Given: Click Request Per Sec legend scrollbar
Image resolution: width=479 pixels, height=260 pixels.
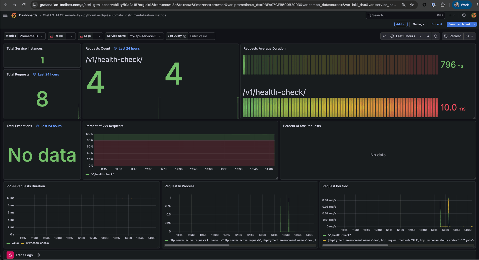Looking at the screenshot, I should point(355,245).
